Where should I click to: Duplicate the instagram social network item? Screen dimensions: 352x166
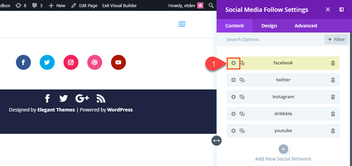click(x=242, y=97)
